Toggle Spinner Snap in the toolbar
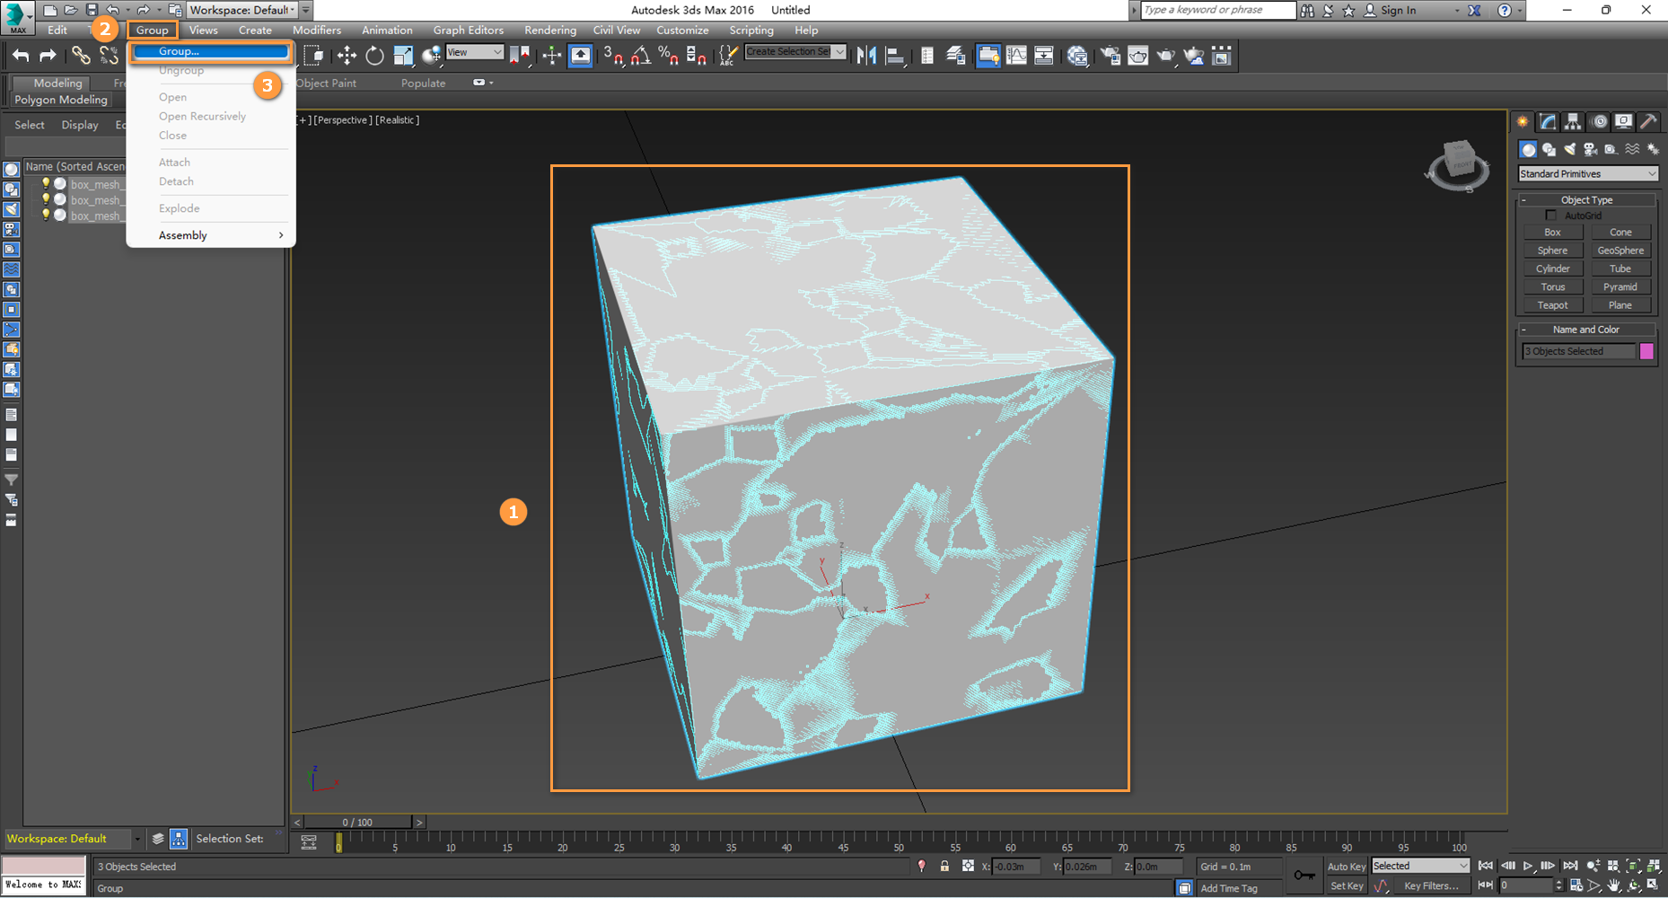 (x=696, y=56)
